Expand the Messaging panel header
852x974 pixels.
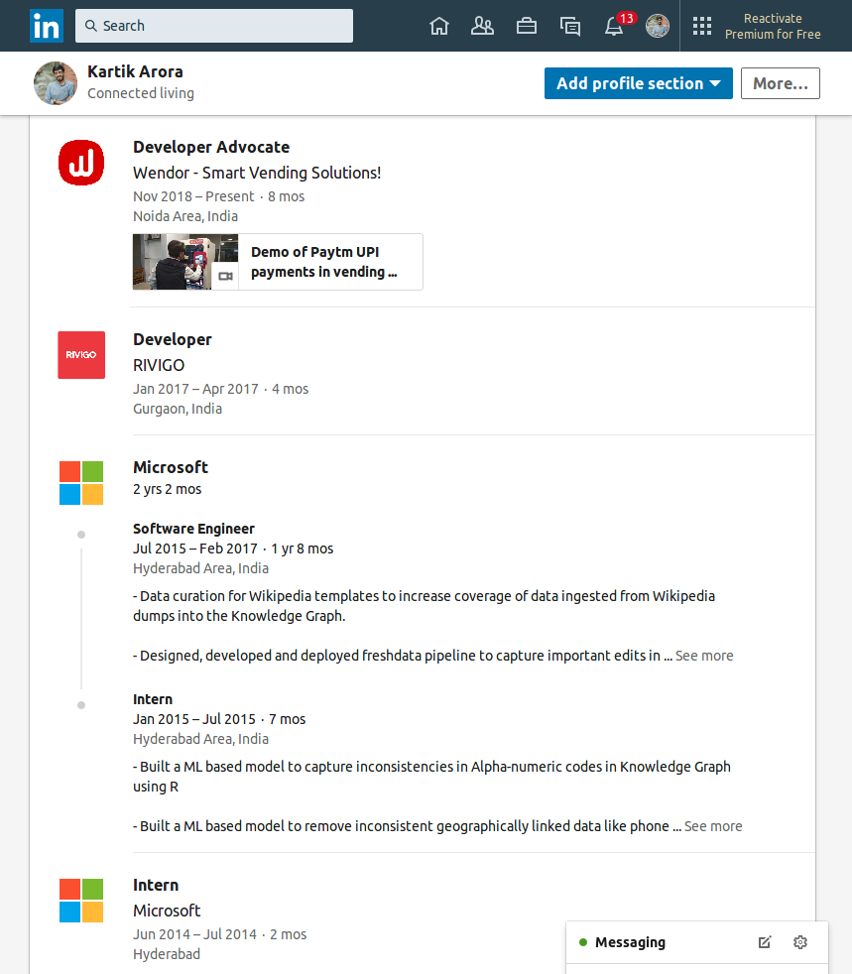[696, 942]
